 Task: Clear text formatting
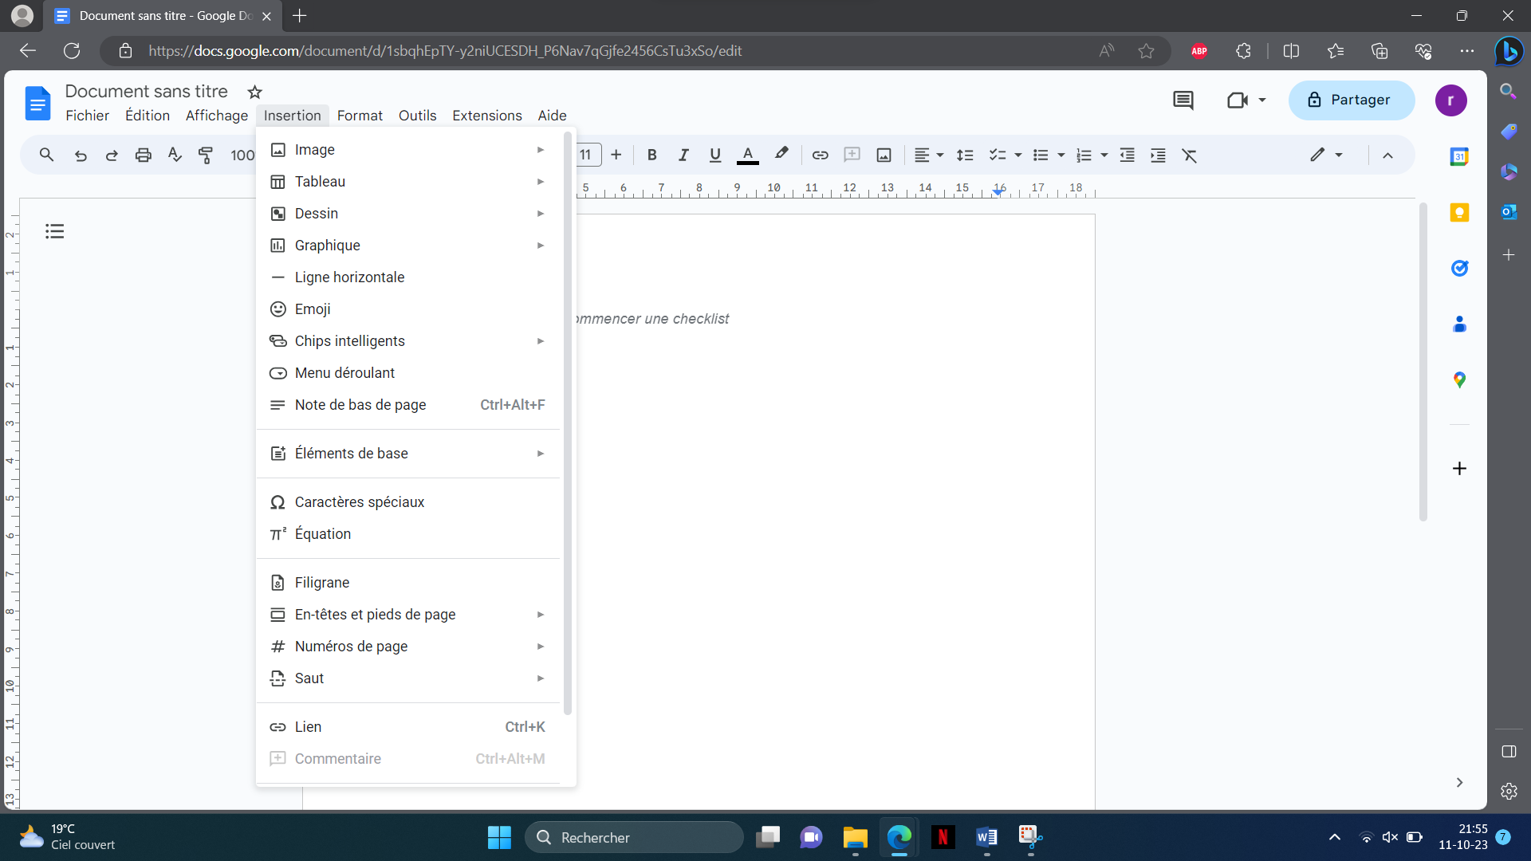point(1189,155)
